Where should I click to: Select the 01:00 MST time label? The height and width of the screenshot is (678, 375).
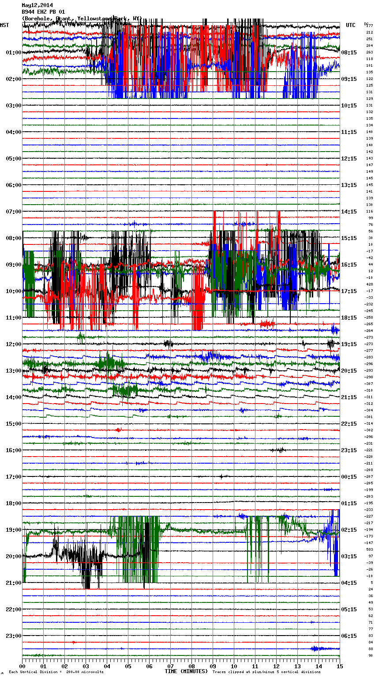click(x=13, y=53)
